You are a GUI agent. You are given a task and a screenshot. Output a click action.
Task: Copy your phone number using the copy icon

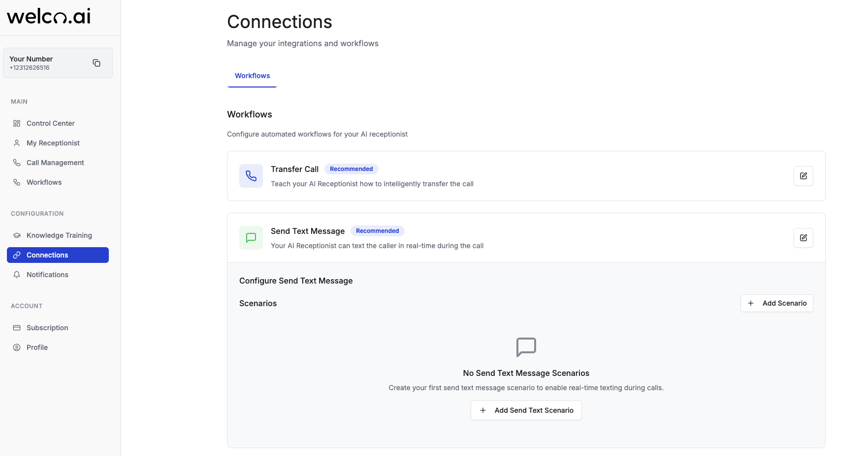coord(96,63)
